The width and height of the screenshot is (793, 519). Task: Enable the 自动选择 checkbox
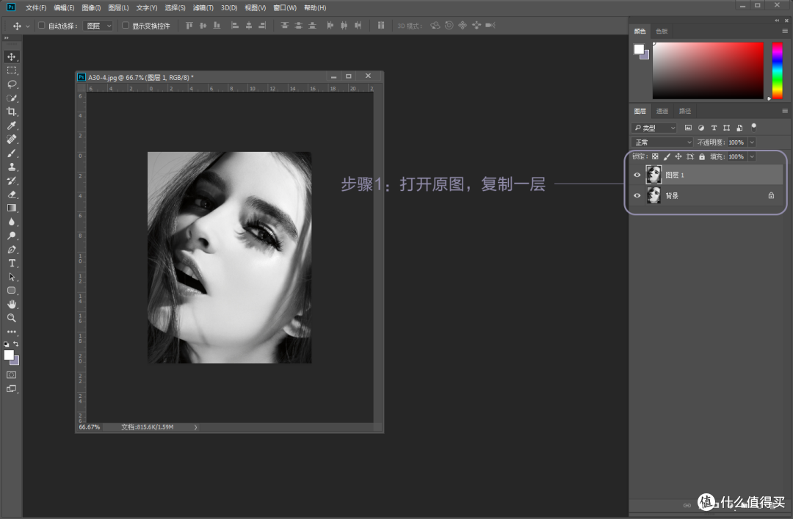[43, 25]
